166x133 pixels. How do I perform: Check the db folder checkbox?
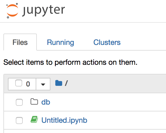coord(19,102)
